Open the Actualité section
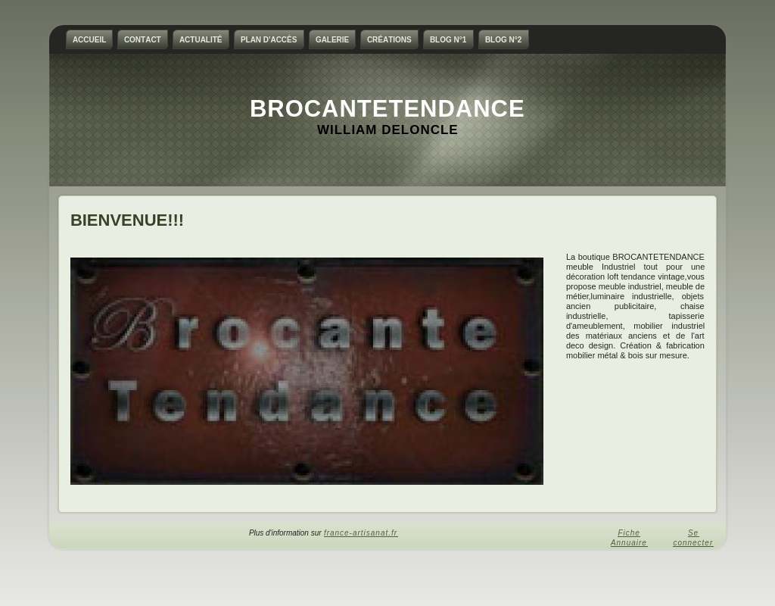Image resolution: width=775 pixels, height=606 pixels. [x=201, y=39]
